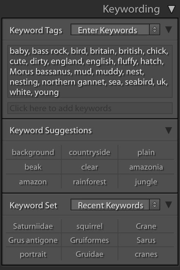
Task: Open the Enter Keywords dropdown
Action: pyautogui.click(x=110, y=30)
